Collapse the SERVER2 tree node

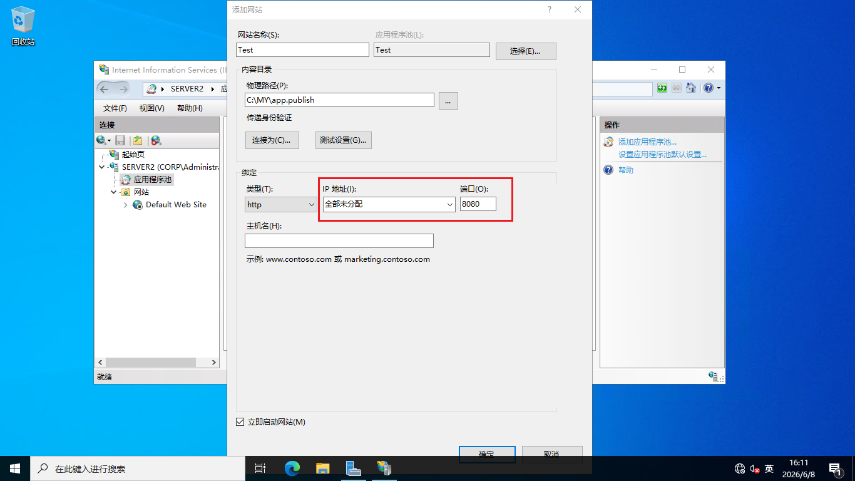102,167
